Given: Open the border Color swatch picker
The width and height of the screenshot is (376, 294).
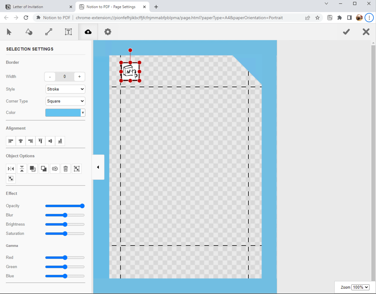Looking at the screenshot, I should point(65,112).
